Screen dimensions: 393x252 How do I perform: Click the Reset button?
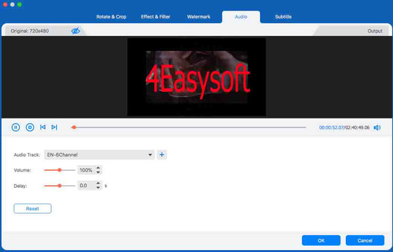pyautogui.click(x=33, y=209)
